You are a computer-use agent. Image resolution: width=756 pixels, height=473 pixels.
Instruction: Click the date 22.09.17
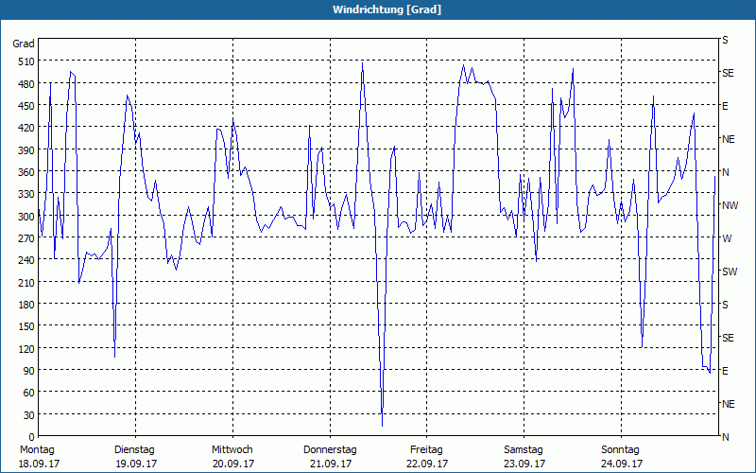(x=427, y=464)
